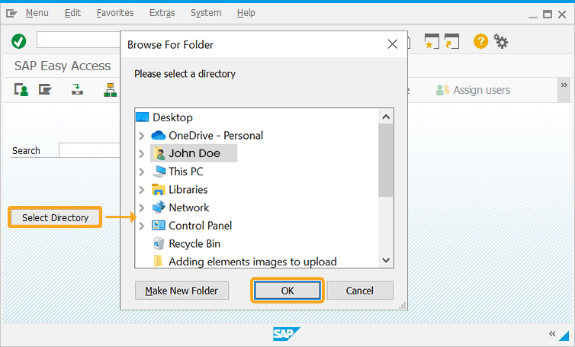The width and height of the screenshot is (575, 347).
Task: Click the Select Directory button
Action: pyautogui.click(x=55, y=217)
